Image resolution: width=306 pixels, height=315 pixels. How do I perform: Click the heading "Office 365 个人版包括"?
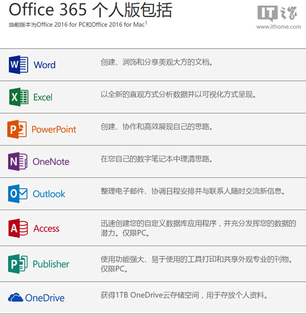click(x=90, y=10)
